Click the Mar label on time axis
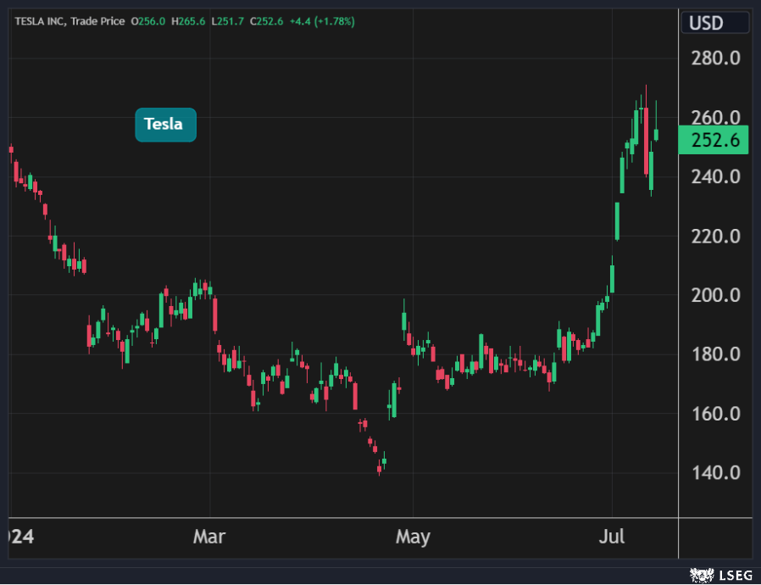Screen dimensions: 761x585 click(209, 537)
